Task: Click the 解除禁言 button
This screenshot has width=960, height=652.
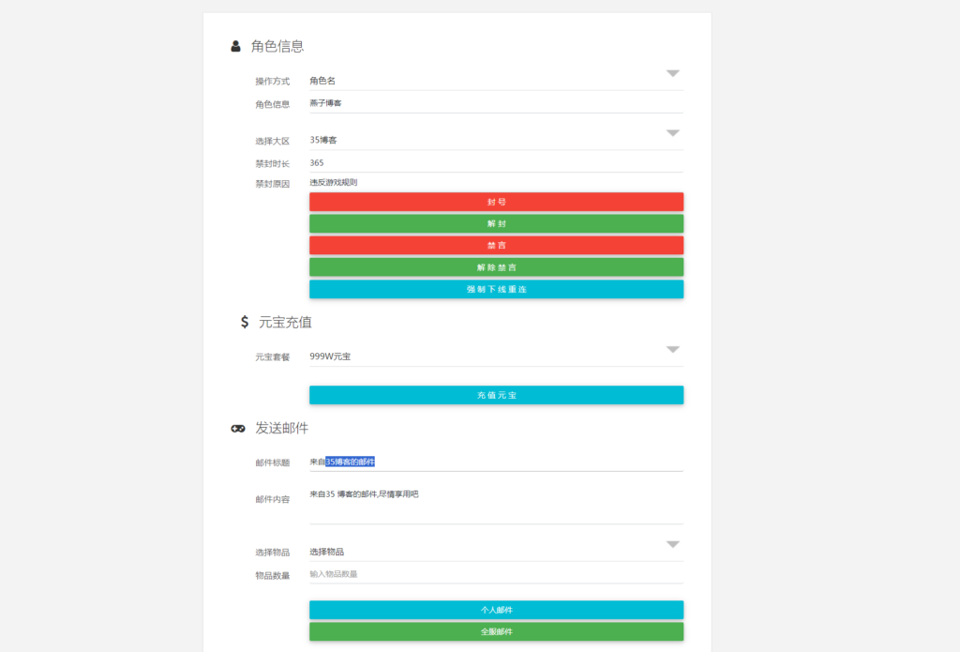Action: [x=496, y=267]
